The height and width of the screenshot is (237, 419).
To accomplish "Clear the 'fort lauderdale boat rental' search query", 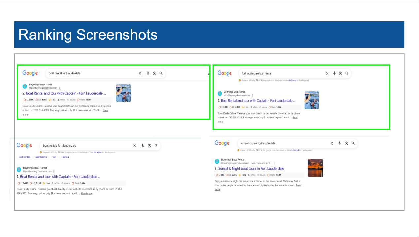I will (327, 74).
